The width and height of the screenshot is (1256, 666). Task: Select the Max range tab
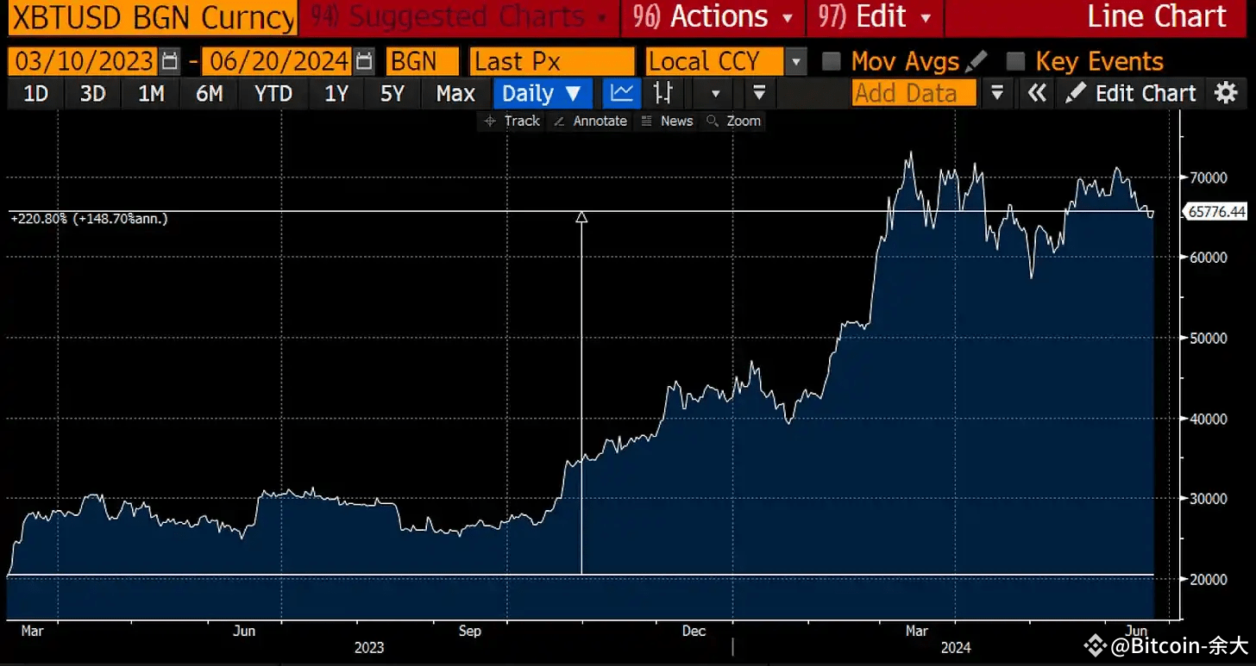[455, 93]
